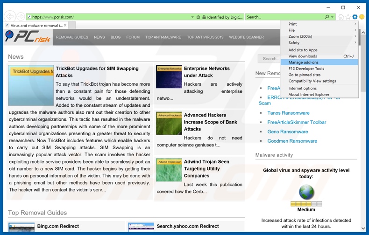The width and height of the screenshot is (369, 235).
Task: Click the Tools gear icon
Action: [x=355, y=17]
